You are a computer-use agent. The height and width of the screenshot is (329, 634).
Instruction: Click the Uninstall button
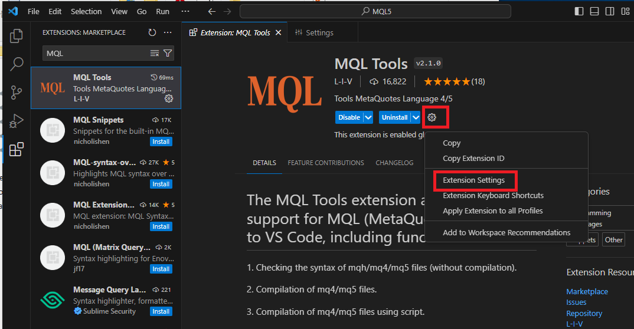pyautogui.click(x=395, y=117)
